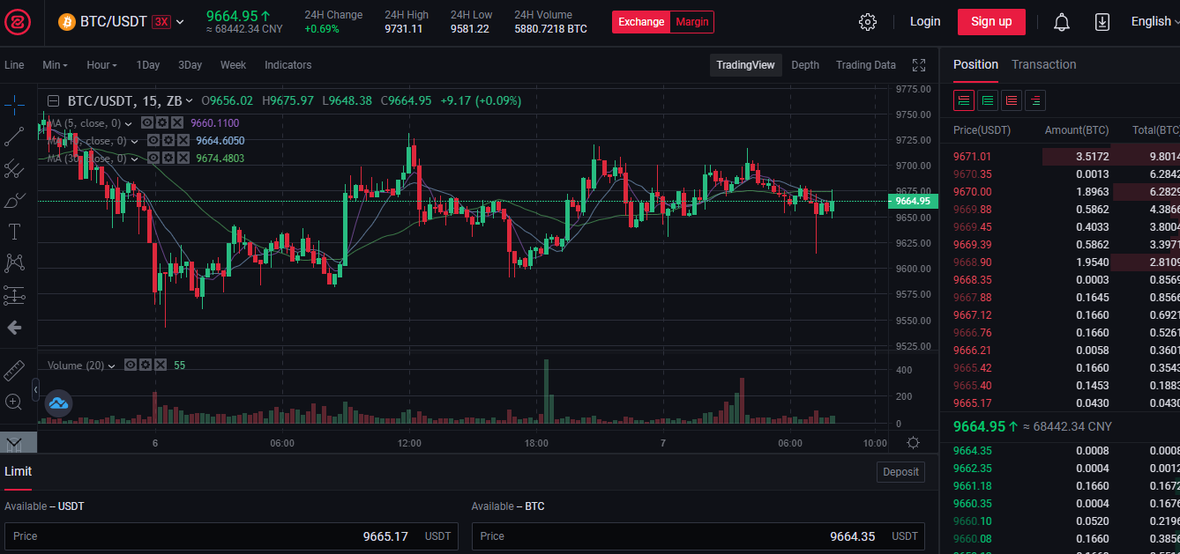The width and height of the screenshot is (1180, 554).
Task: Open notifications bell icon
Action: point(1062,22)
